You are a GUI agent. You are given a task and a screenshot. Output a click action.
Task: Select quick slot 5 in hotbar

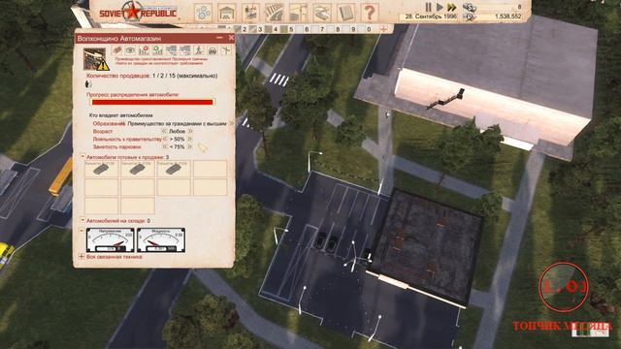[287, 29]
